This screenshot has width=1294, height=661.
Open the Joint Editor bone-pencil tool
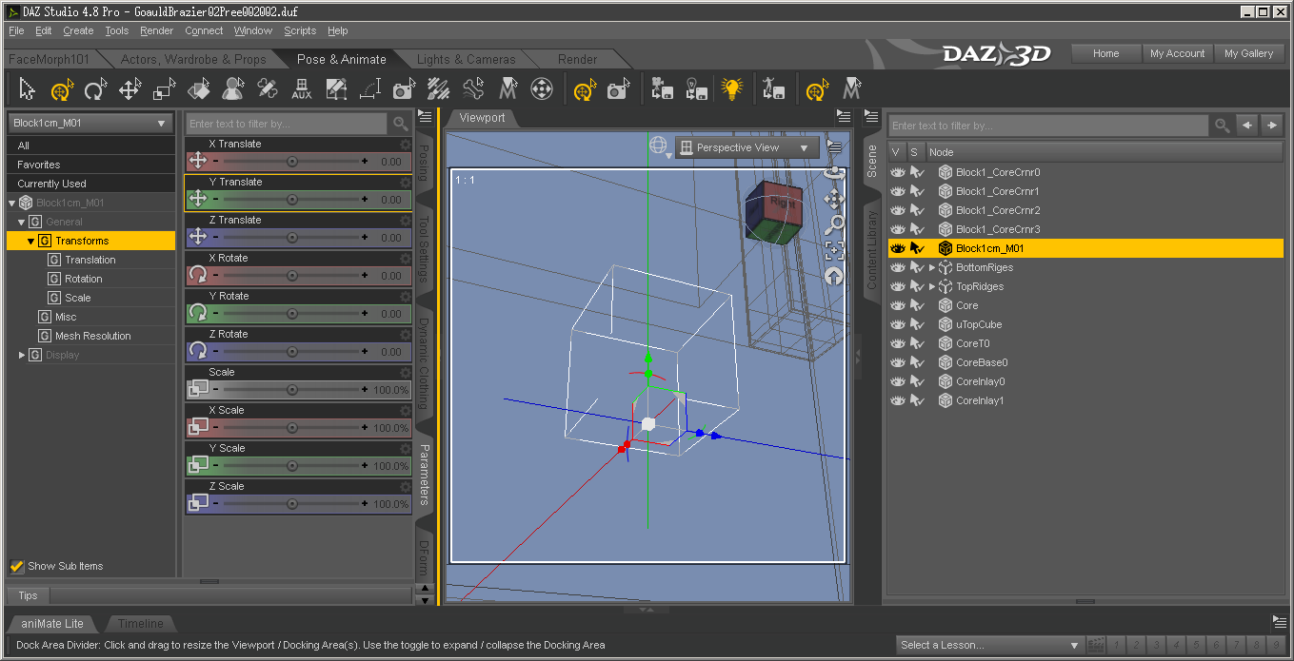click(268, 90)
